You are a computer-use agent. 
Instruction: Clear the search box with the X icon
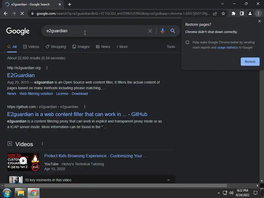pyautogui.click(x=150, y=31)
